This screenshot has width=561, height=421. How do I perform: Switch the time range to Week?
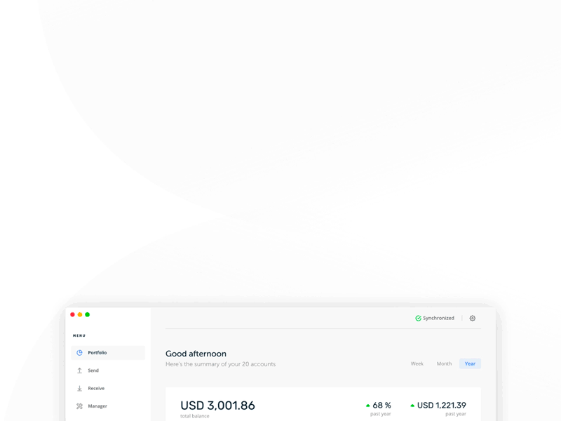[417, 363]
